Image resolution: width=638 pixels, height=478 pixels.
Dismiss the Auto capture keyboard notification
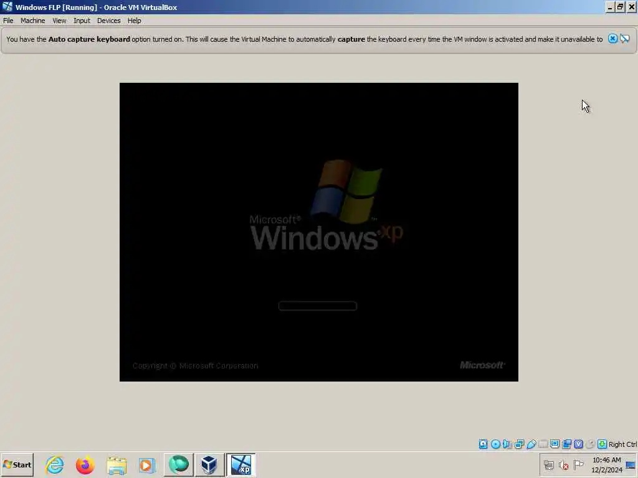[x=612, y=39]
